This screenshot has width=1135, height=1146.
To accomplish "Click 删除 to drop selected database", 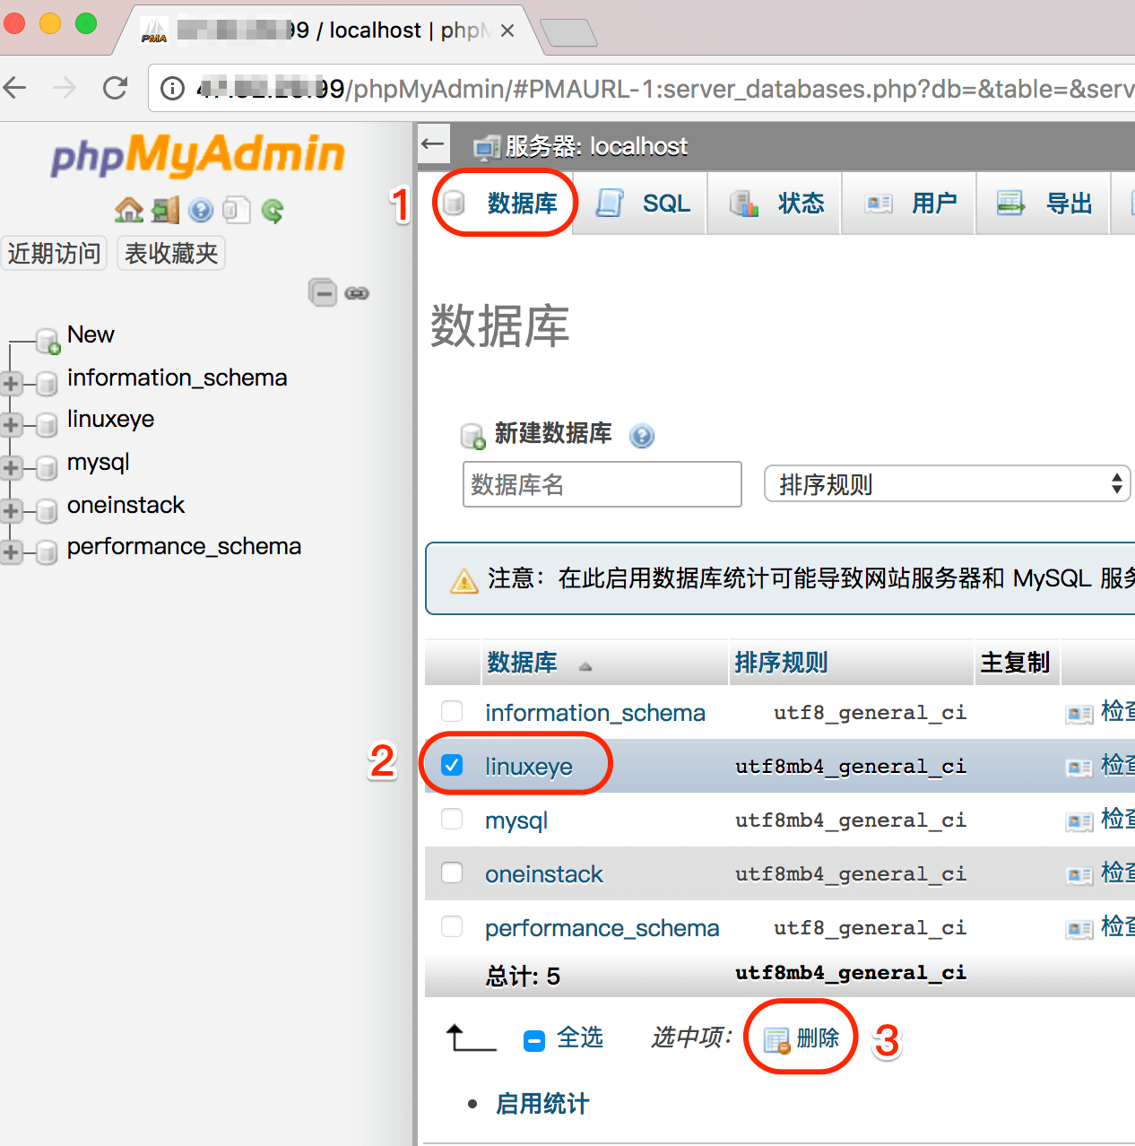I will click(x=801, y=1038).
